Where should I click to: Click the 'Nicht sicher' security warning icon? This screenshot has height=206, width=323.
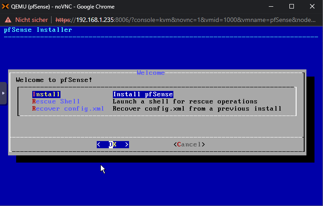[x=8, y=20]
